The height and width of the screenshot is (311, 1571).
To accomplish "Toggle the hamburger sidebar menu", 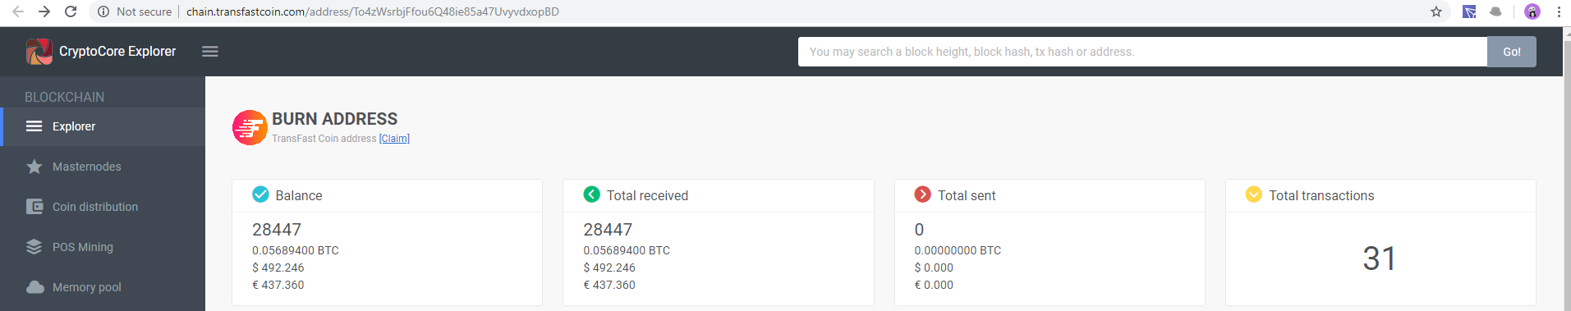I will coord(210,52).
